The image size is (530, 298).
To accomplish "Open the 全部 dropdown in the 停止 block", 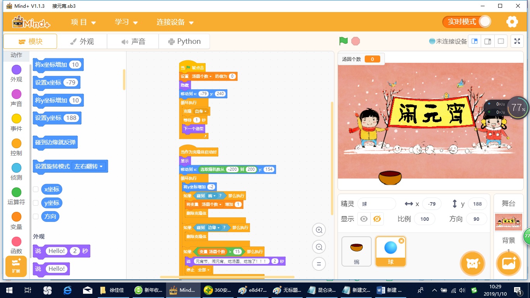I will 204,270.
